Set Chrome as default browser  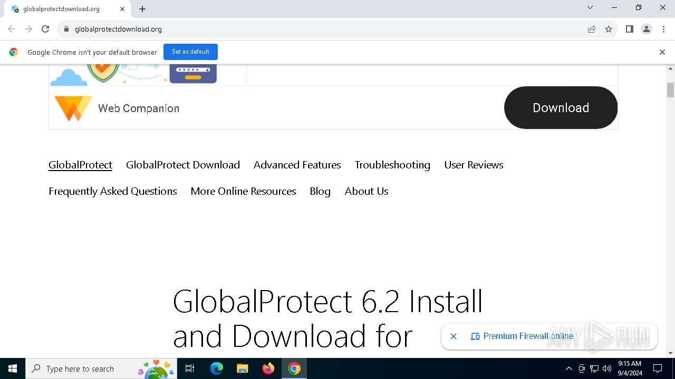click(x=190, y=52)
